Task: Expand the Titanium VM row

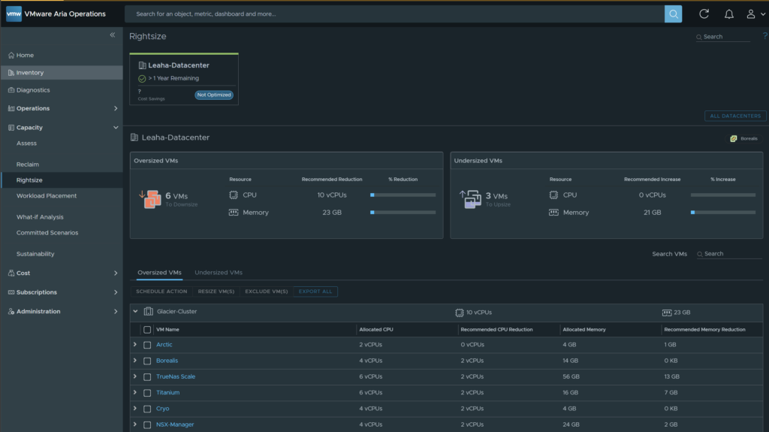Action: (135, 392)
